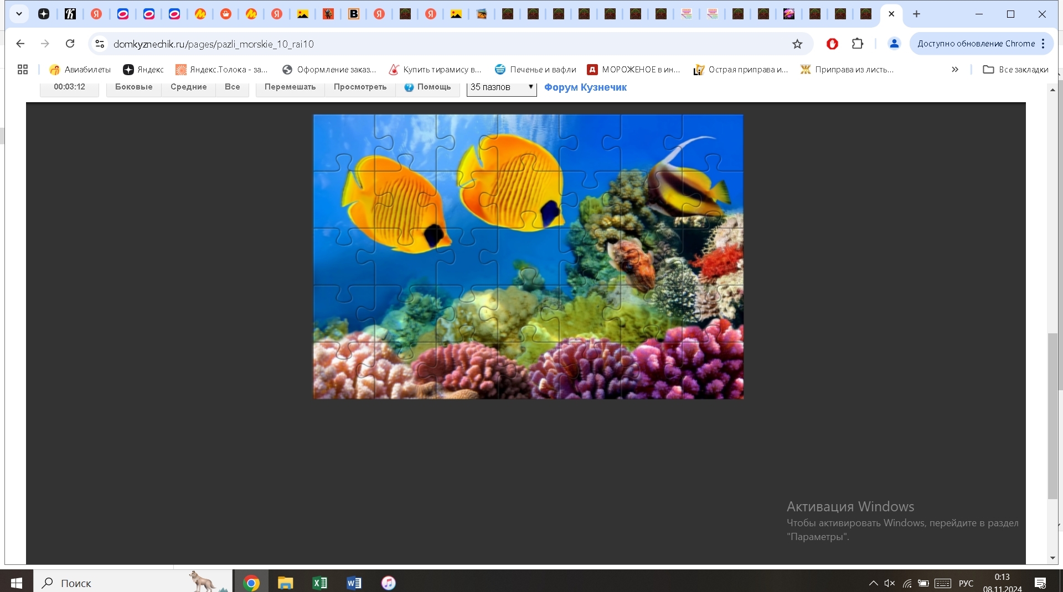Open the Помощь help button

pyautogui.click(x=428, y=87)
